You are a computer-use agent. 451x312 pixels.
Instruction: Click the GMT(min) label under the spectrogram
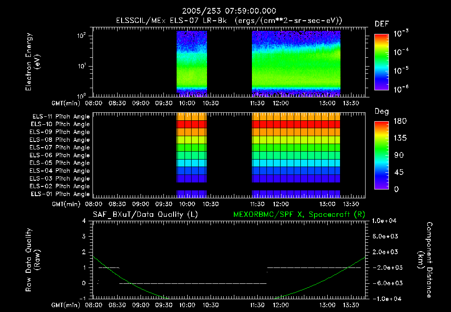pyautogui.click(x=66, y=103)
